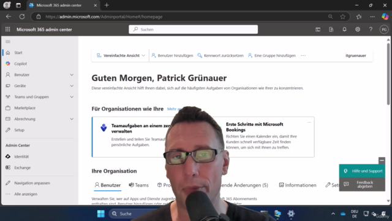Open the Windows Start button

click(x=101, y=214)
